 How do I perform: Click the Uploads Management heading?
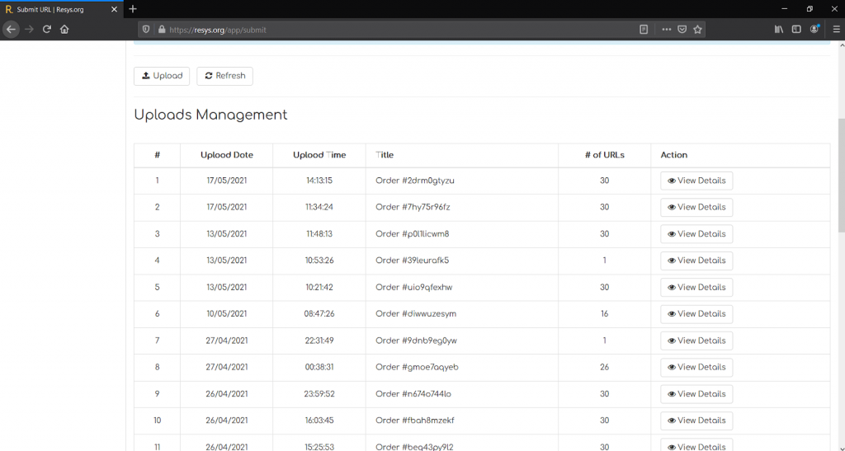(210, 115)
